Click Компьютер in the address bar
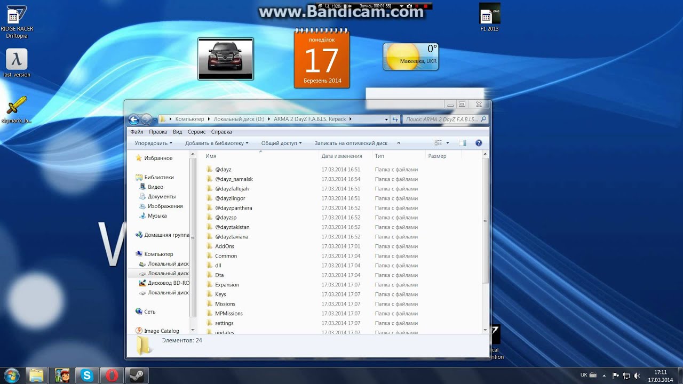The width and height of the screenshot is (683, 384). [x=189, y=119]
